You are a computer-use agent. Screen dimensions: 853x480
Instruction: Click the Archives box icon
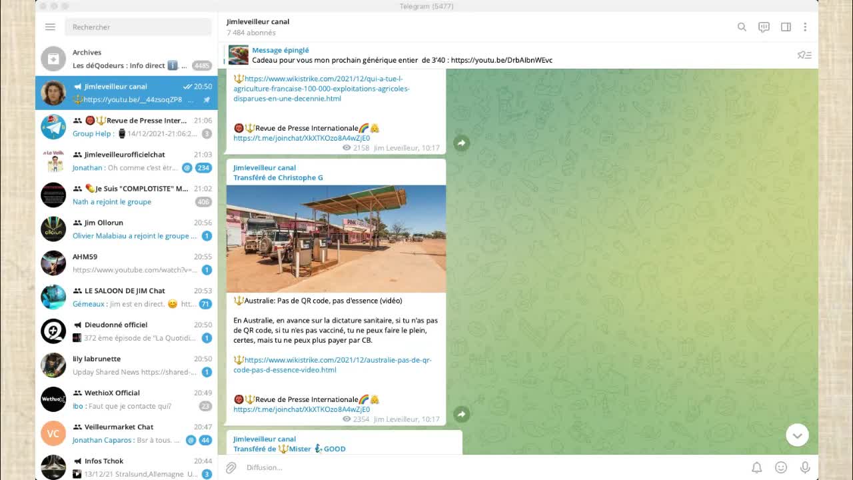tap(53, 59)
